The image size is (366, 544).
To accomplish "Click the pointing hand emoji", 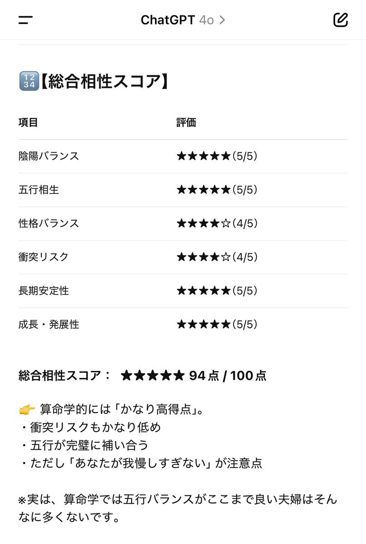I will click(27, 410).
